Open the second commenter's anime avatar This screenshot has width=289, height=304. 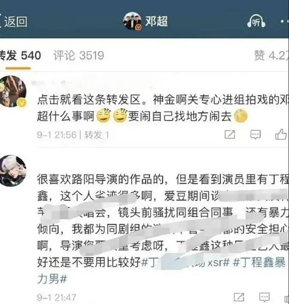(x=13, y=171)
